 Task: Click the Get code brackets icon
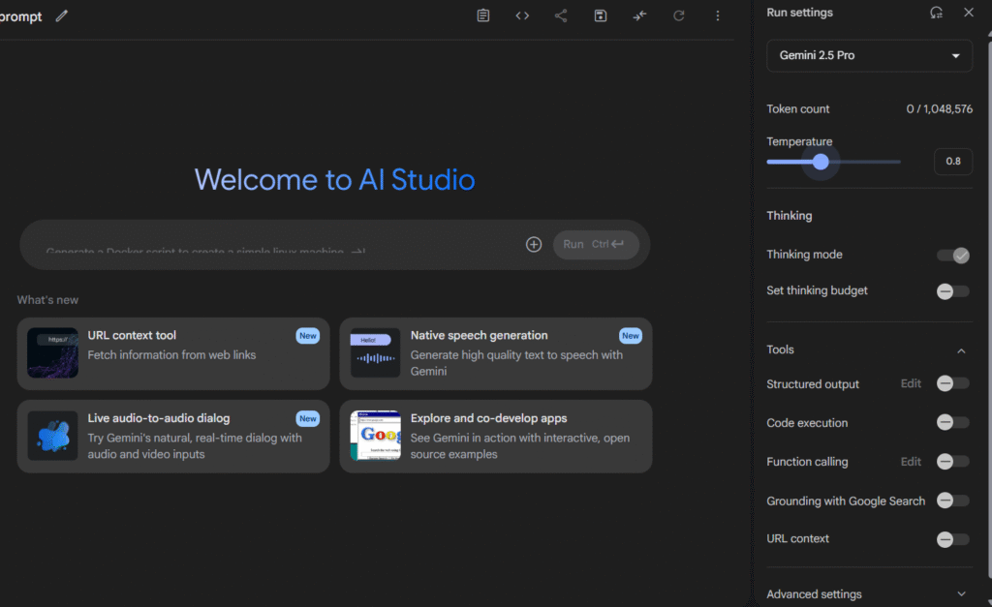(x=522, y=15)
